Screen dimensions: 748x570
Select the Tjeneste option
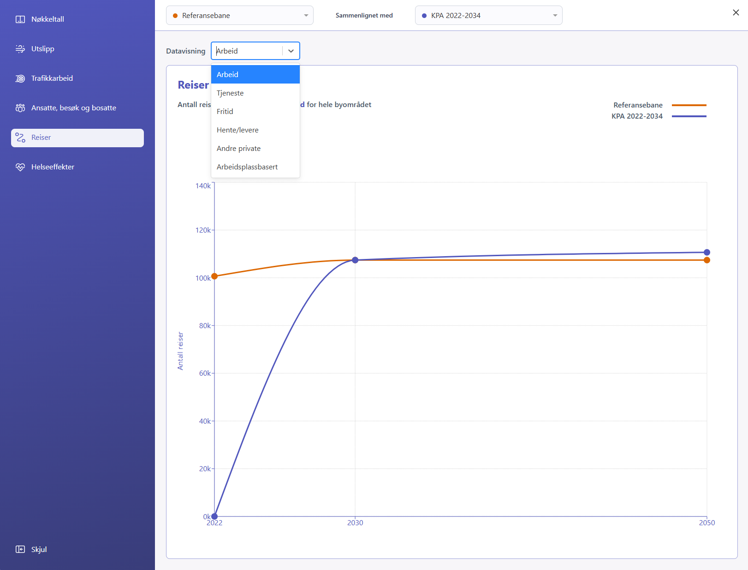click(x=255, y=93)
